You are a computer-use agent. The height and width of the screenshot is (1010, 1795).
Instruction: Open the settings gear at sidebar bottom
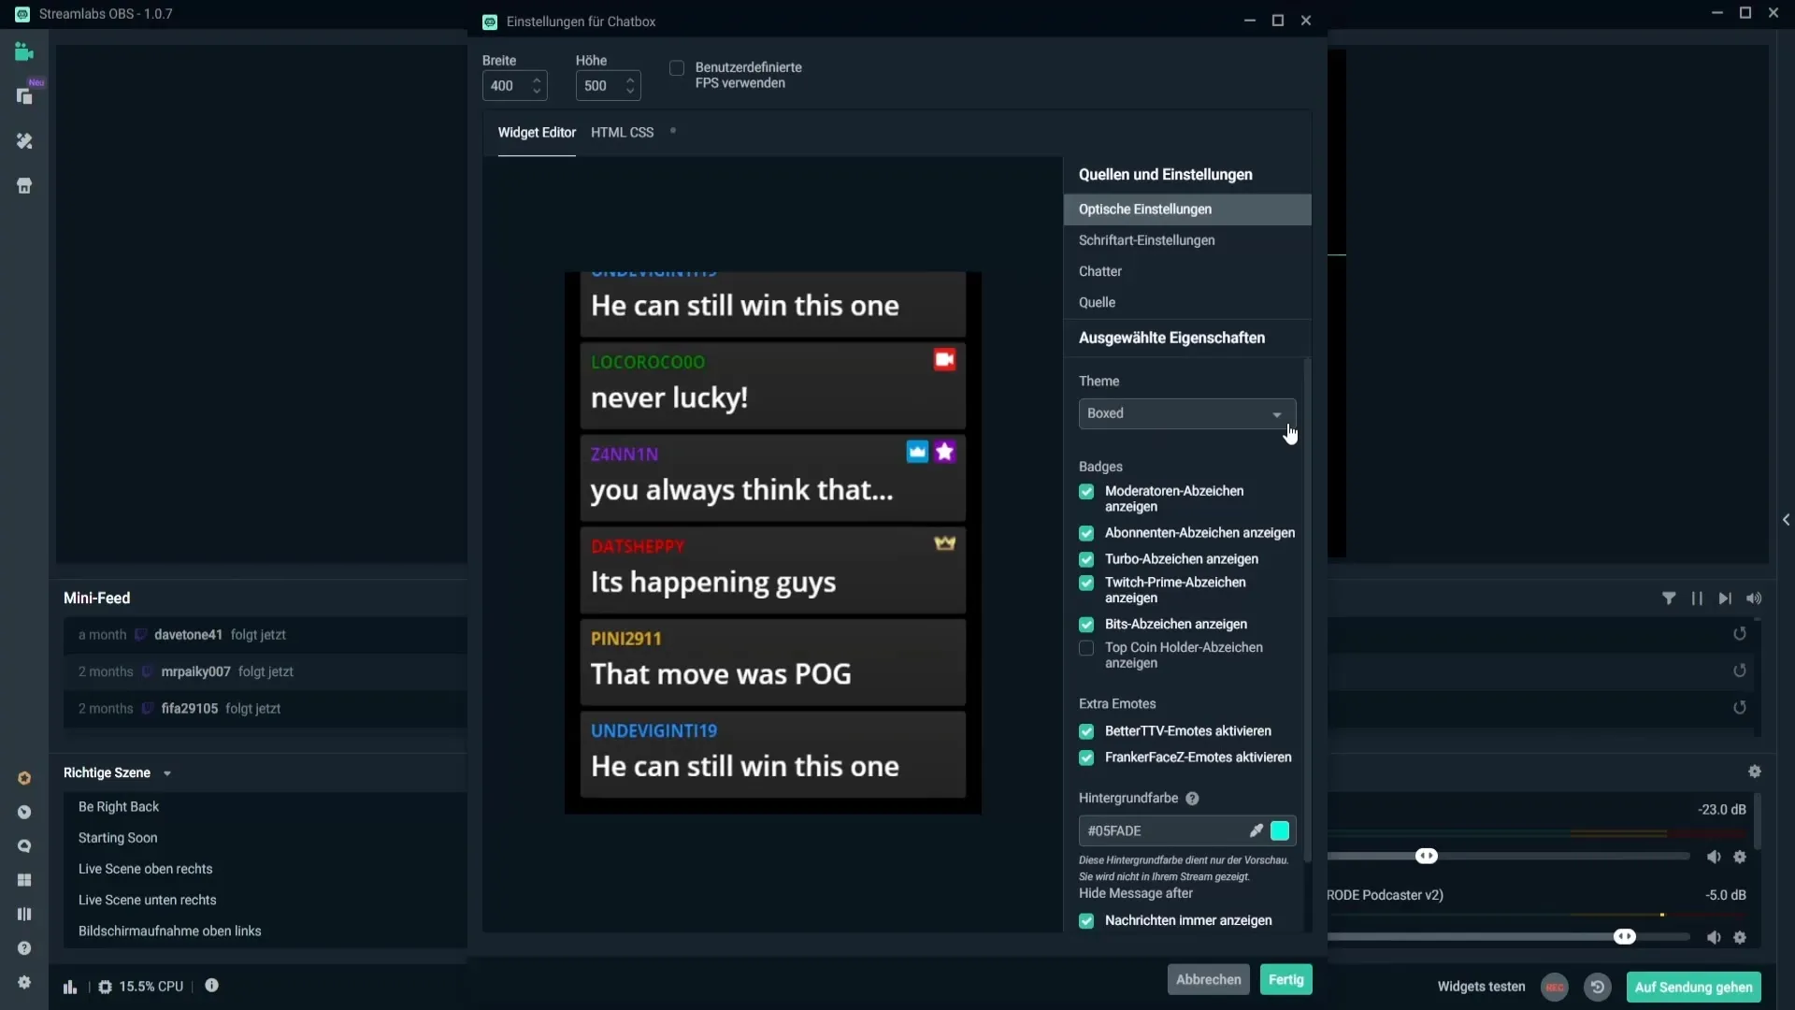click(24, 983)
